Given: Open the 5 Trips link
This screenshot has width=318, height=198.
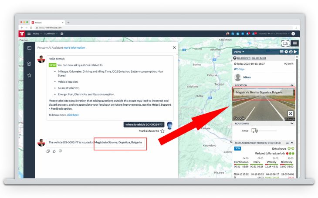Looking at the screenshot, I should pos(239,69).
